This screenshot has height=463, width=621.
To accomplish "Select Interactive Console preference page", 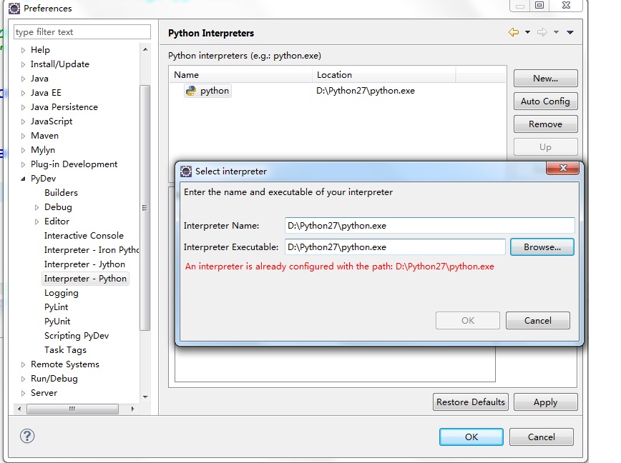I will (x=84, y=236).
